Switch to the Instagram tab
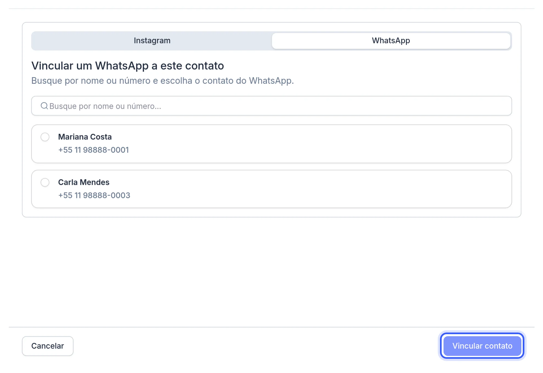Screen dimensions: 543x373 click(x=152, y=41)
